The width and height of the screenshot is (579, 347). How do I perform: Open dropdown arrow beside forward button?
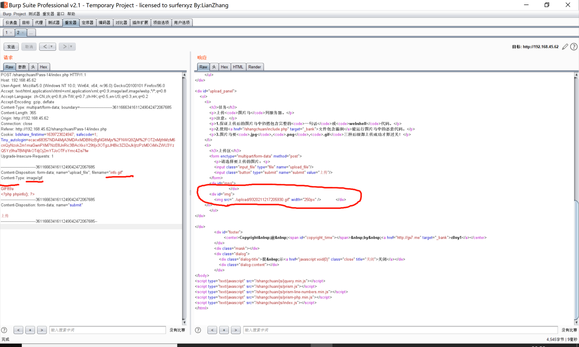(x=71, y=47)
